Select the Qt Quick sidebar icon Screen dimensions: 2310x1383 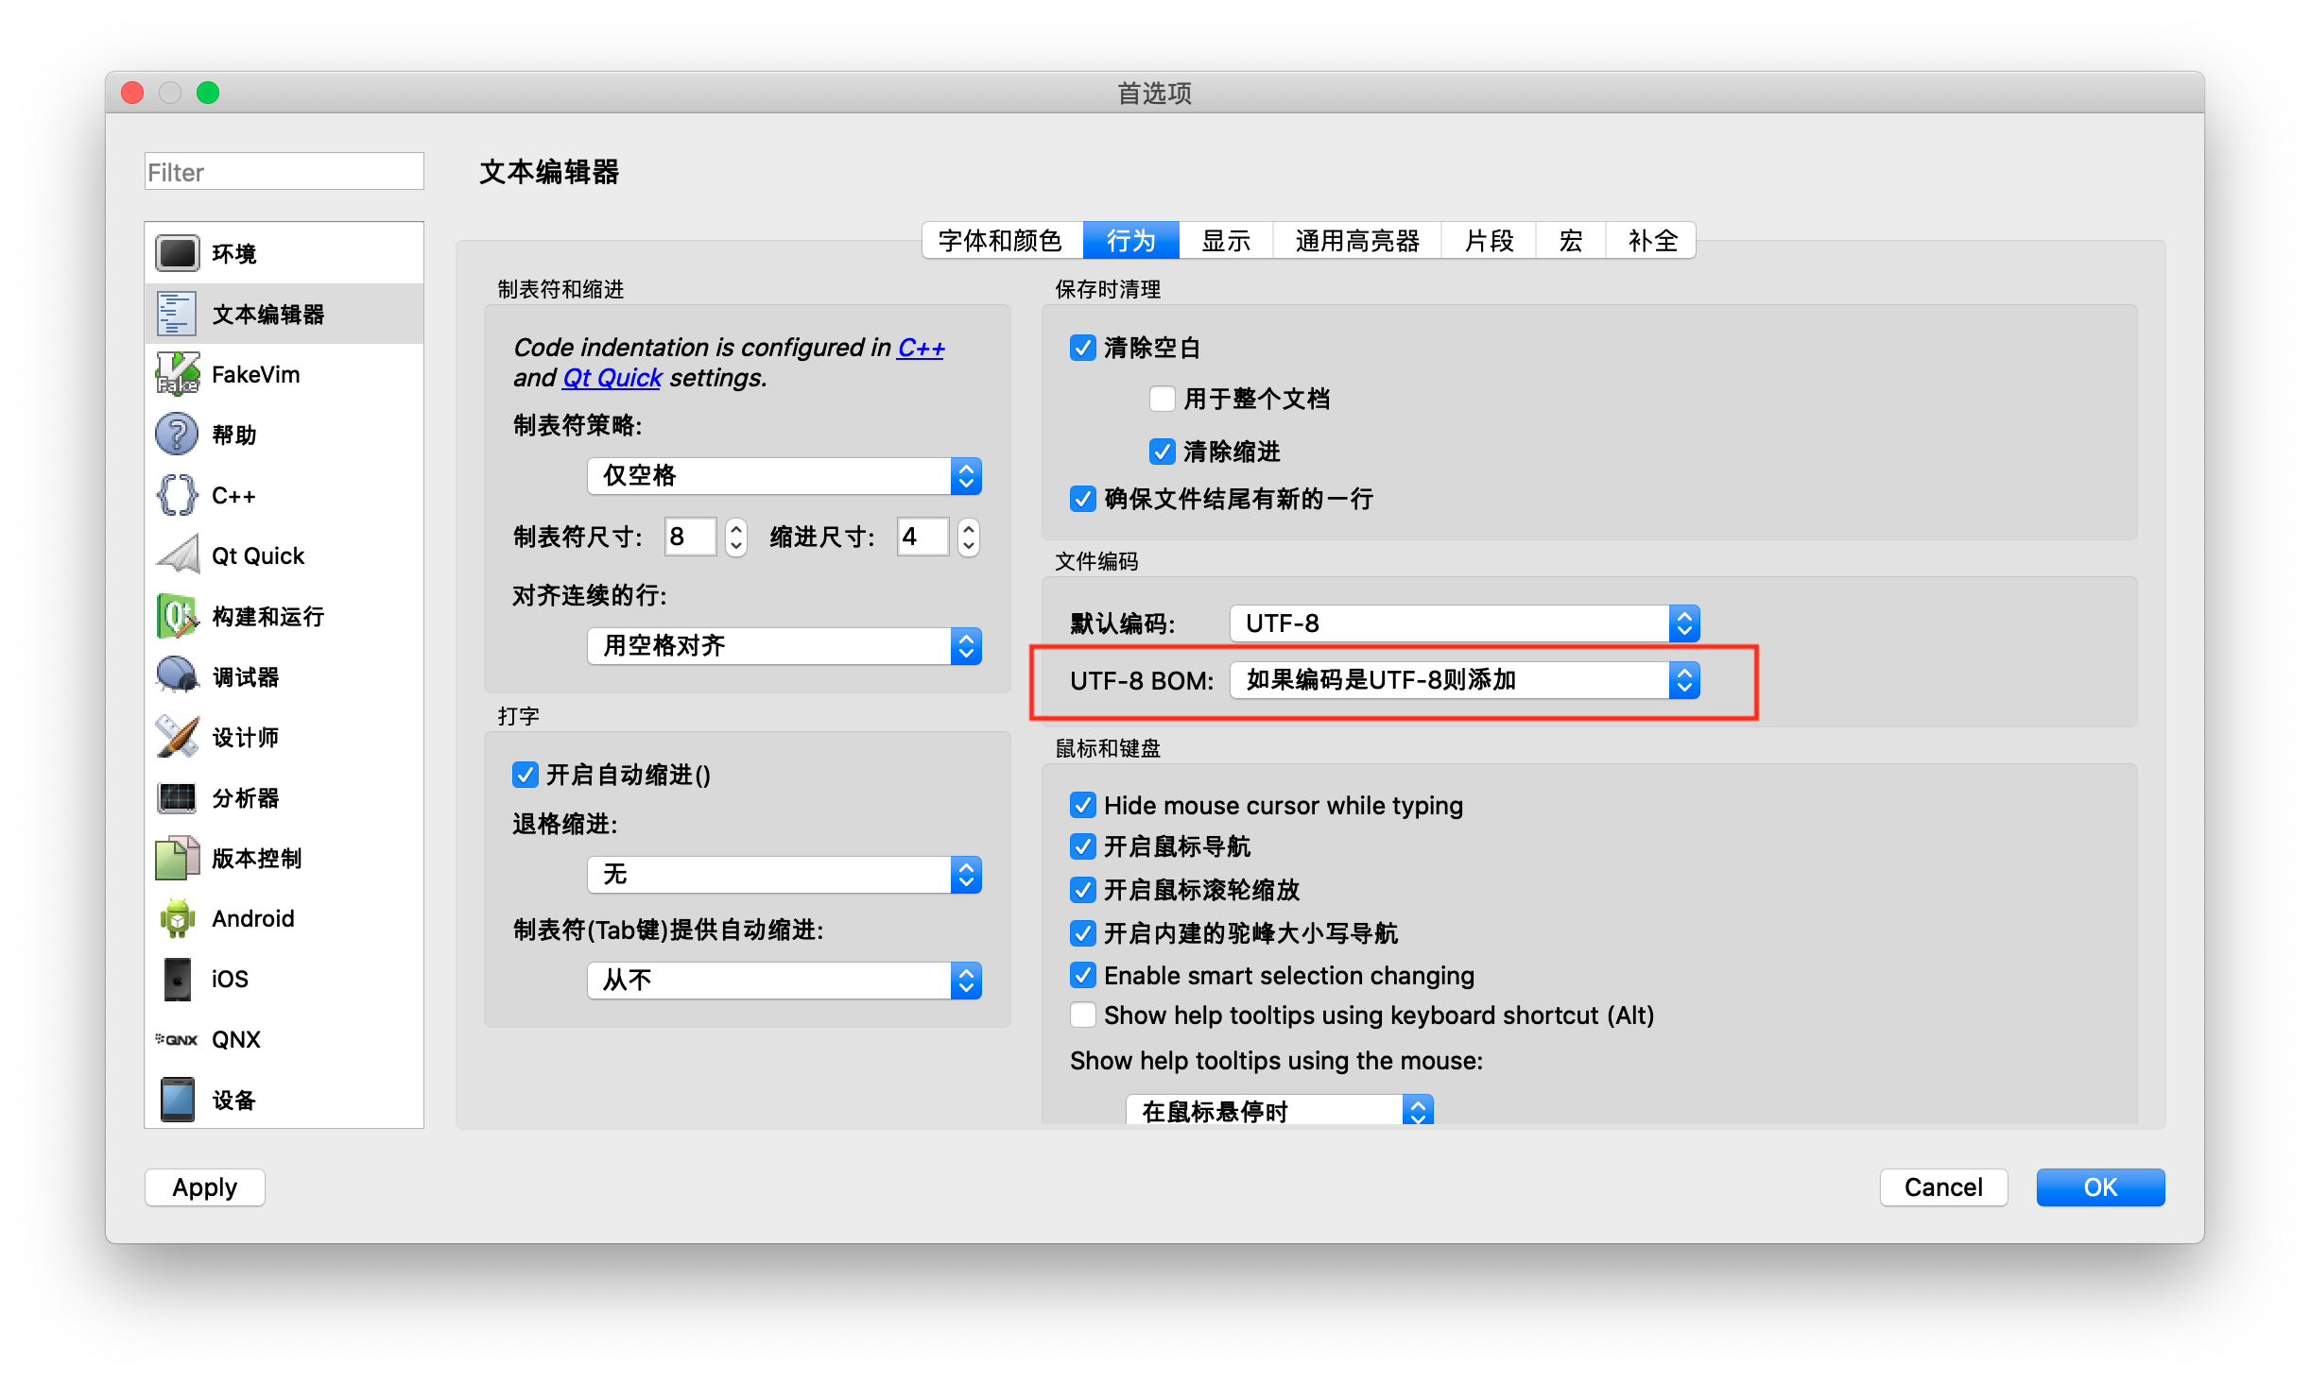(x=177, y=555)
